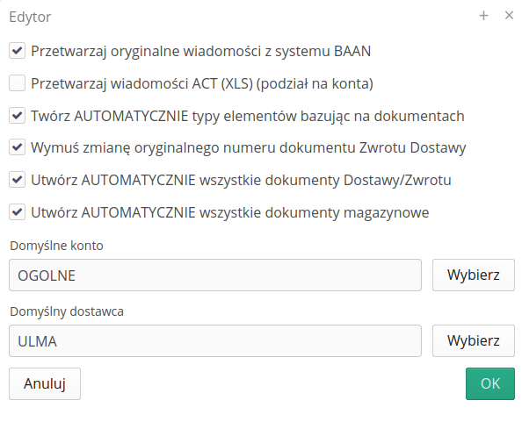Screen dimensions: 522x429
Task: Enable the ACT (XLS) messages checkbox
Action: 17,83
